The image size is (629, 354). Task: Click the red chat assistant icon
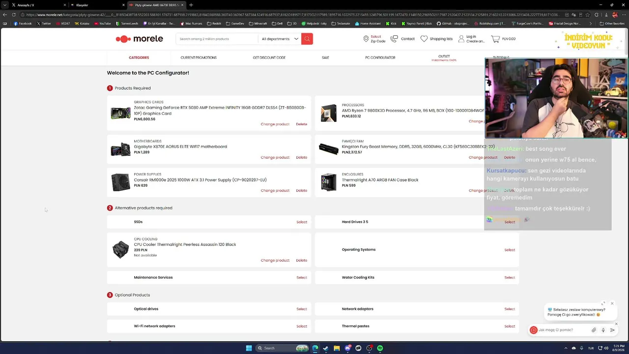534,330
